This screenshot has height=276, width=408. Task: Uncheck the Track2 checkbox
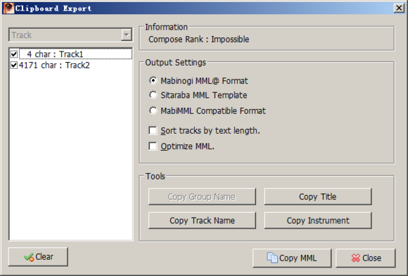[14, 65]
